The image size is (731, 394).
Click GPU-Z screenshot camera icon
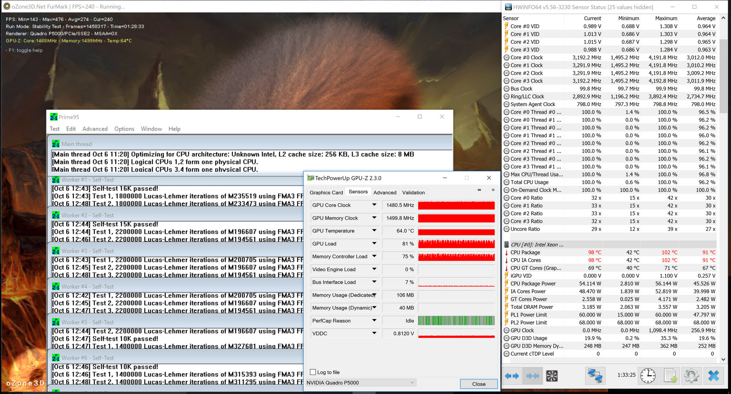pyautogui.click(x=479, y=190)
